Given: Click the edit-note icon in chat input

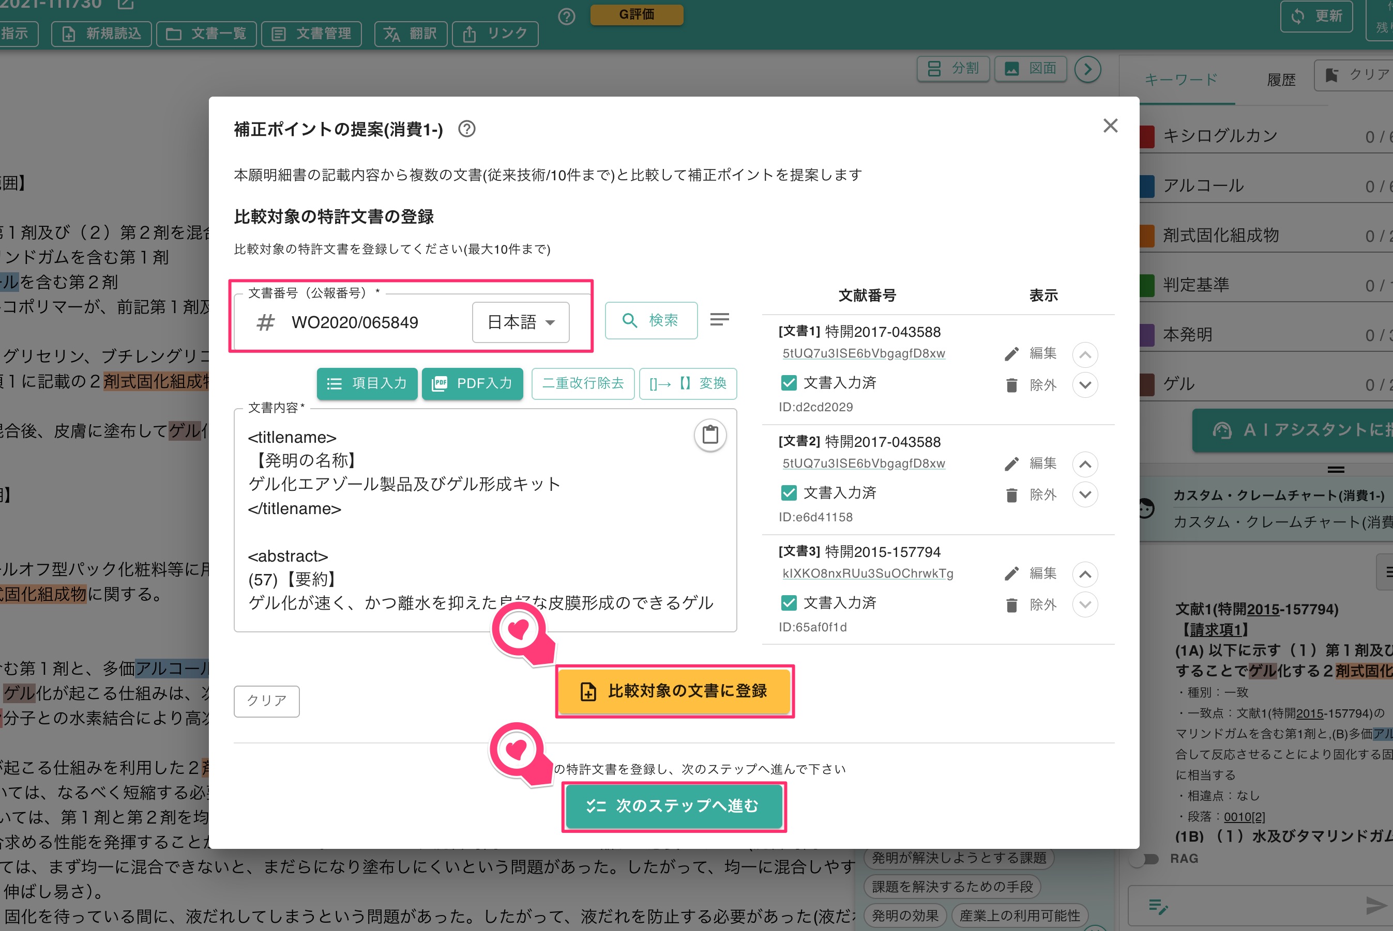Looking at the screenshot, I should tap(1158, 906).
